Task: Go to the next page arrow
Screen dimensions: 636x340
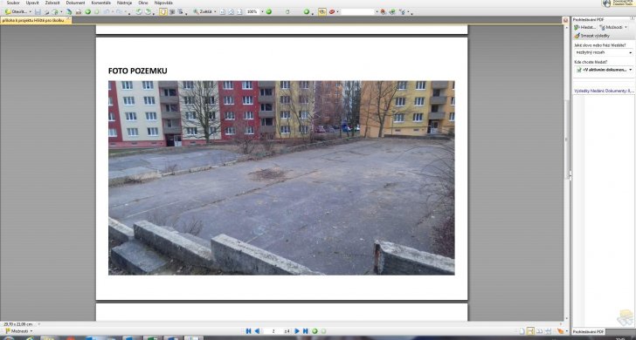Action: pyautogui.click(x=297, y=331)
